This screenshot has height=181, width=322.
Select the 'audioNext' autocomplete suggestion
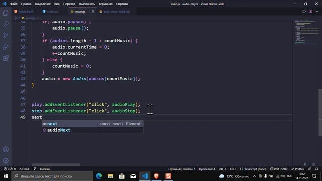tap(93, 130)
